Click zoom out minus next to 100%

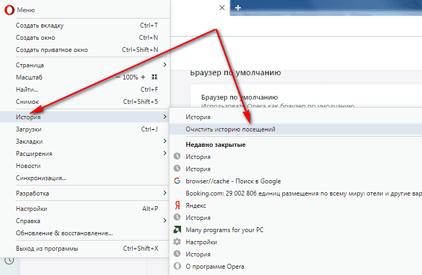pos(118,77)
